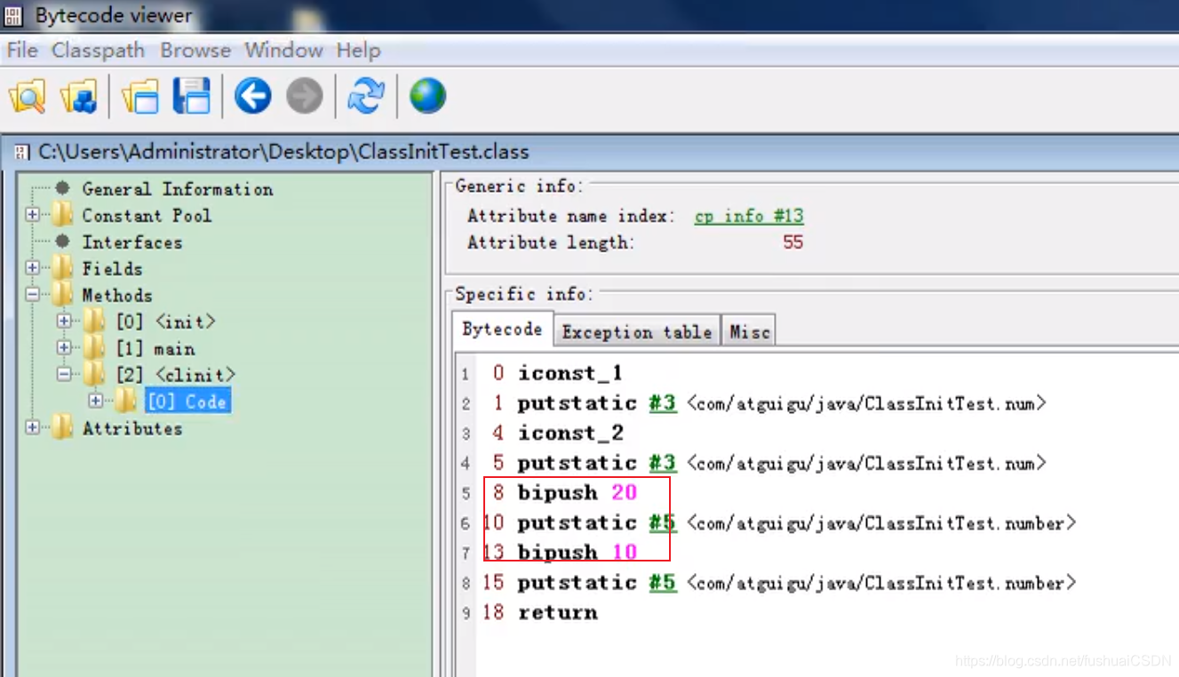Click the folder icon beside [0] Code
1179x677 pixels.
126,402
